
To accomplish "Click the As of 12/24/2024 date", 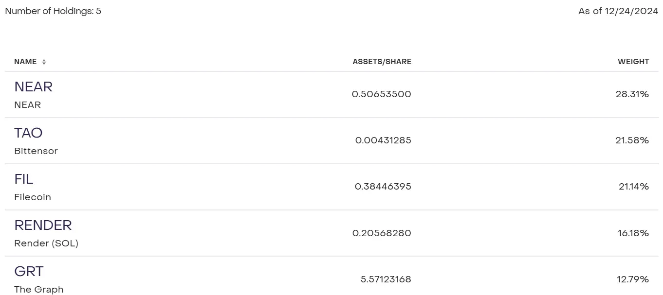I will pos(618,11).
